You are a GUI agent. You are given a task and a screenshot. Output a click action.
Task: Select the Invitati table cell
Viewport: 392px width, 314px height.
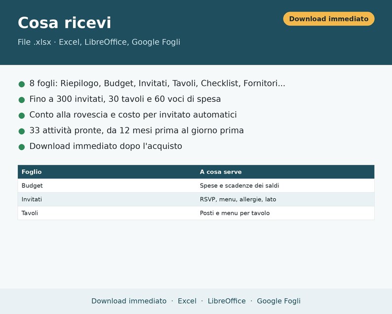[x=107, y=199]
